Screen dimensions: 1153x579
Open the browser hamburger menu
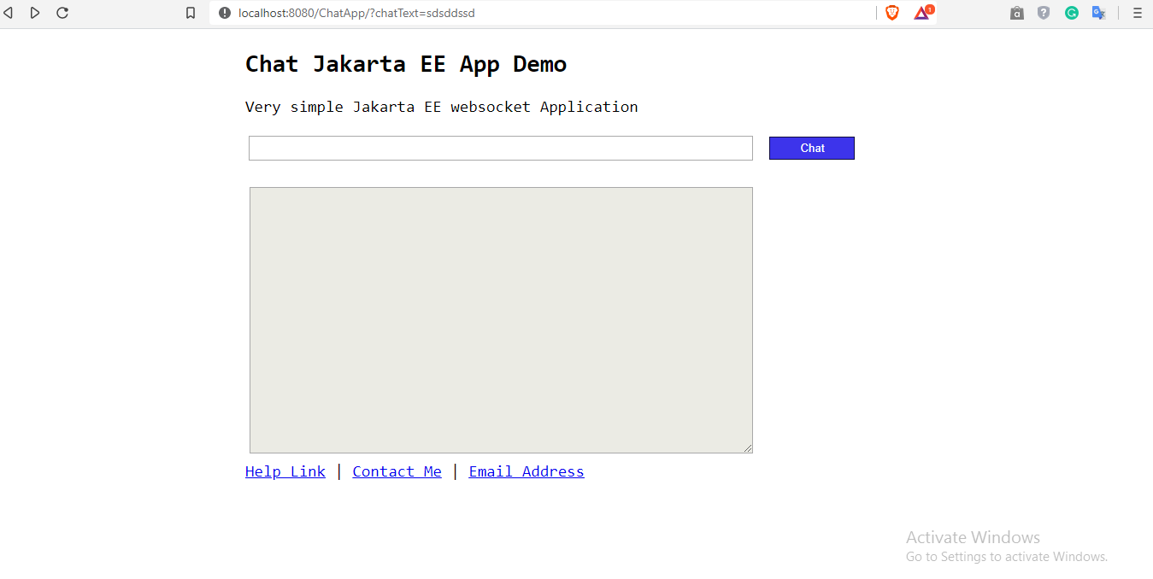(x=1138, y=13)
